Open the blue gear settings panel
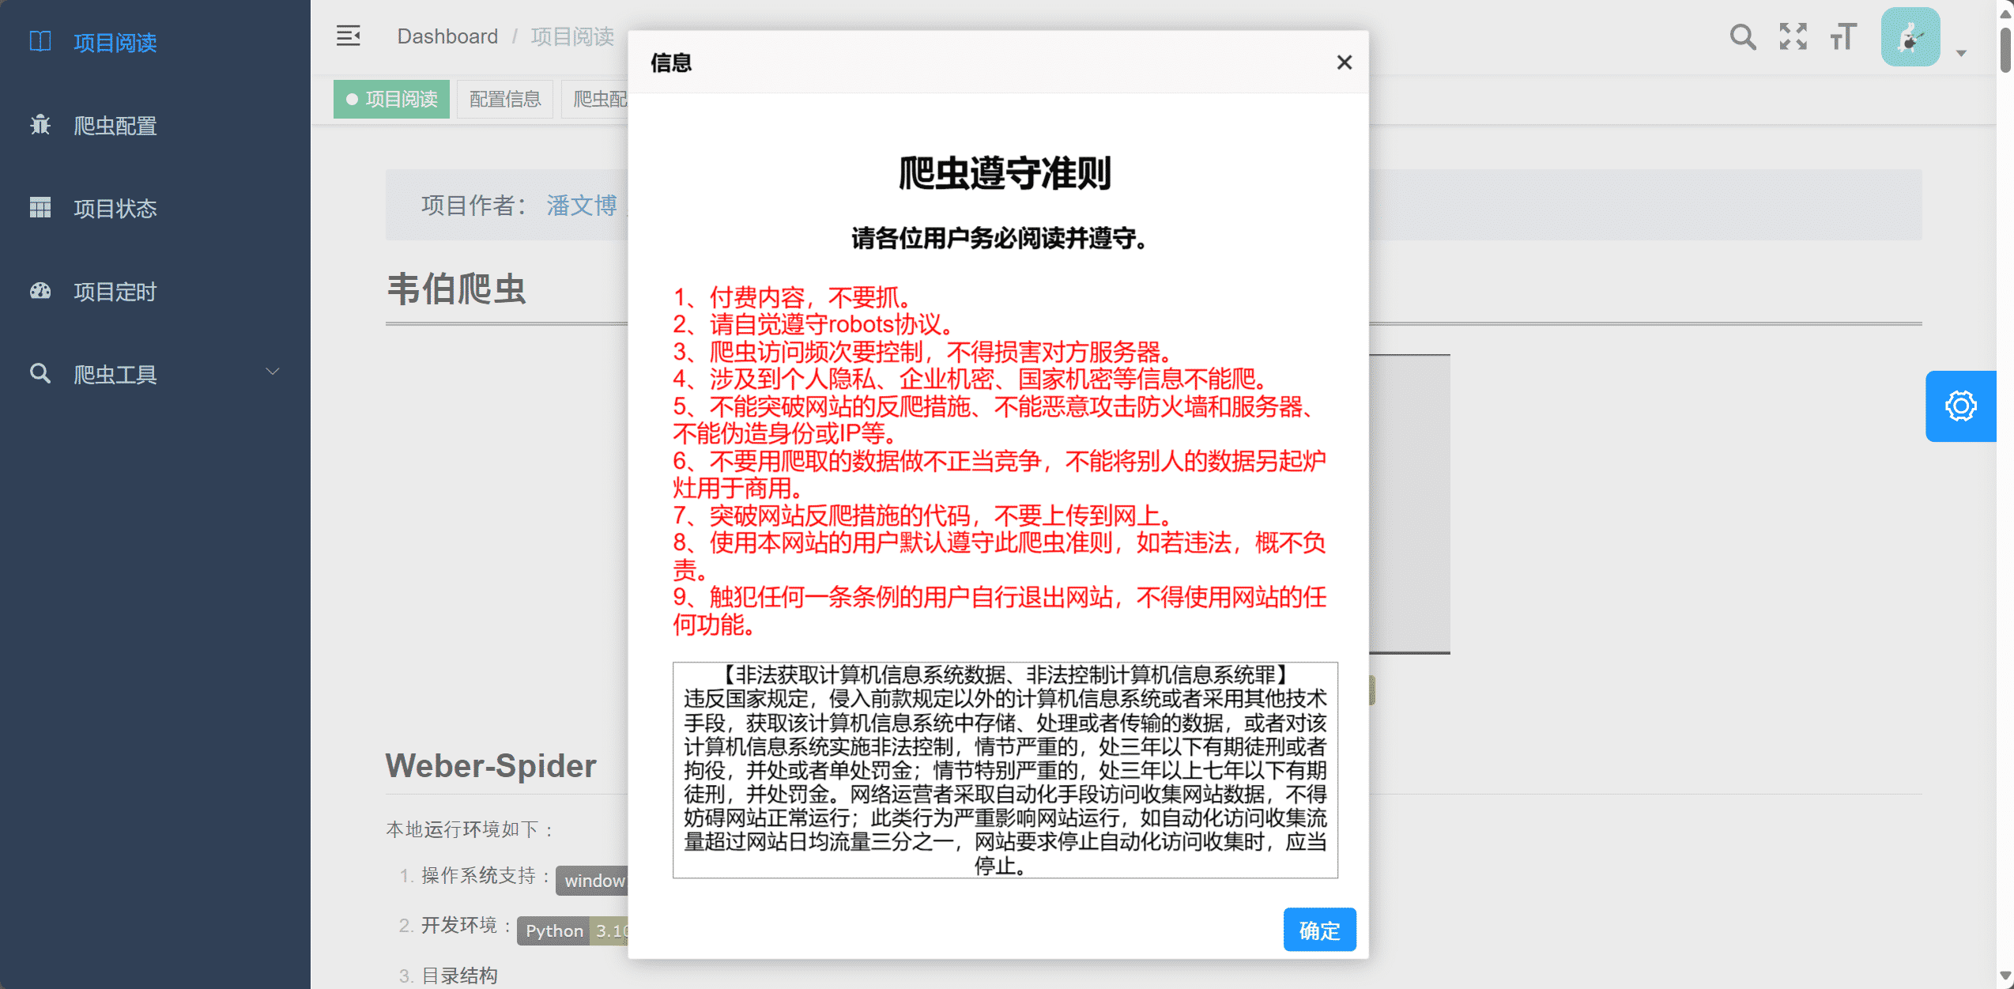 (1960, 406)
